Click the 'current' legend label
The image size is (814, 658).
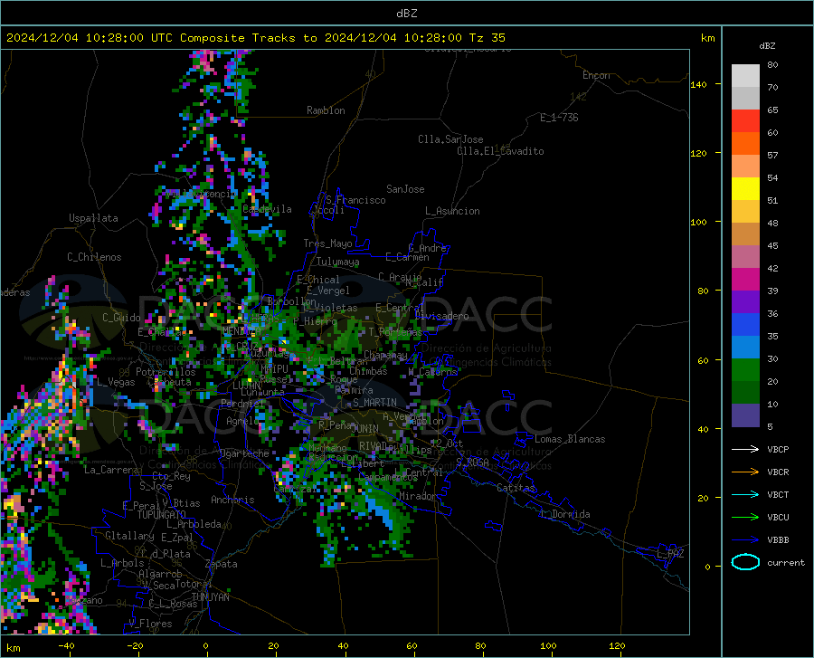[x=786, y=562]
